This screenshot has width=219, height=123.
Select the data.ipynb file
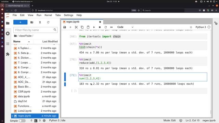pyautogui.click(x=35, y=96)
